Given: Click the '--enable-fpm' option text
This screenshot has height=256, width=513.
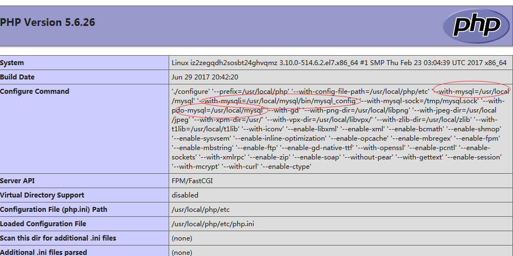Looking at the screenshot, I should pos(477,138).
